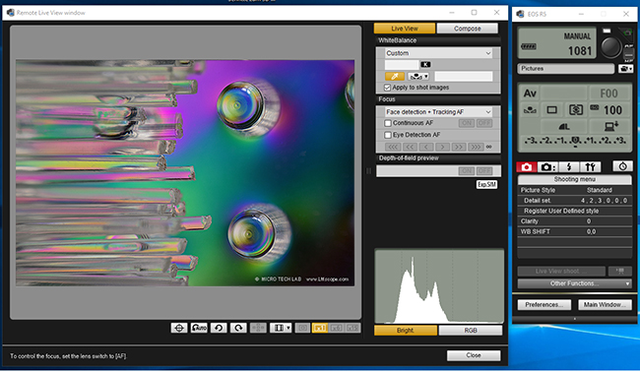This screenshot has height=372, width=640.
Task: Click the metering mode icon
Action: 576,109
